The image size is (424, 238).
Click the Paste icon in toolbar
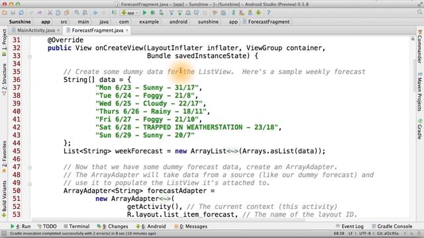pos(66,13)
